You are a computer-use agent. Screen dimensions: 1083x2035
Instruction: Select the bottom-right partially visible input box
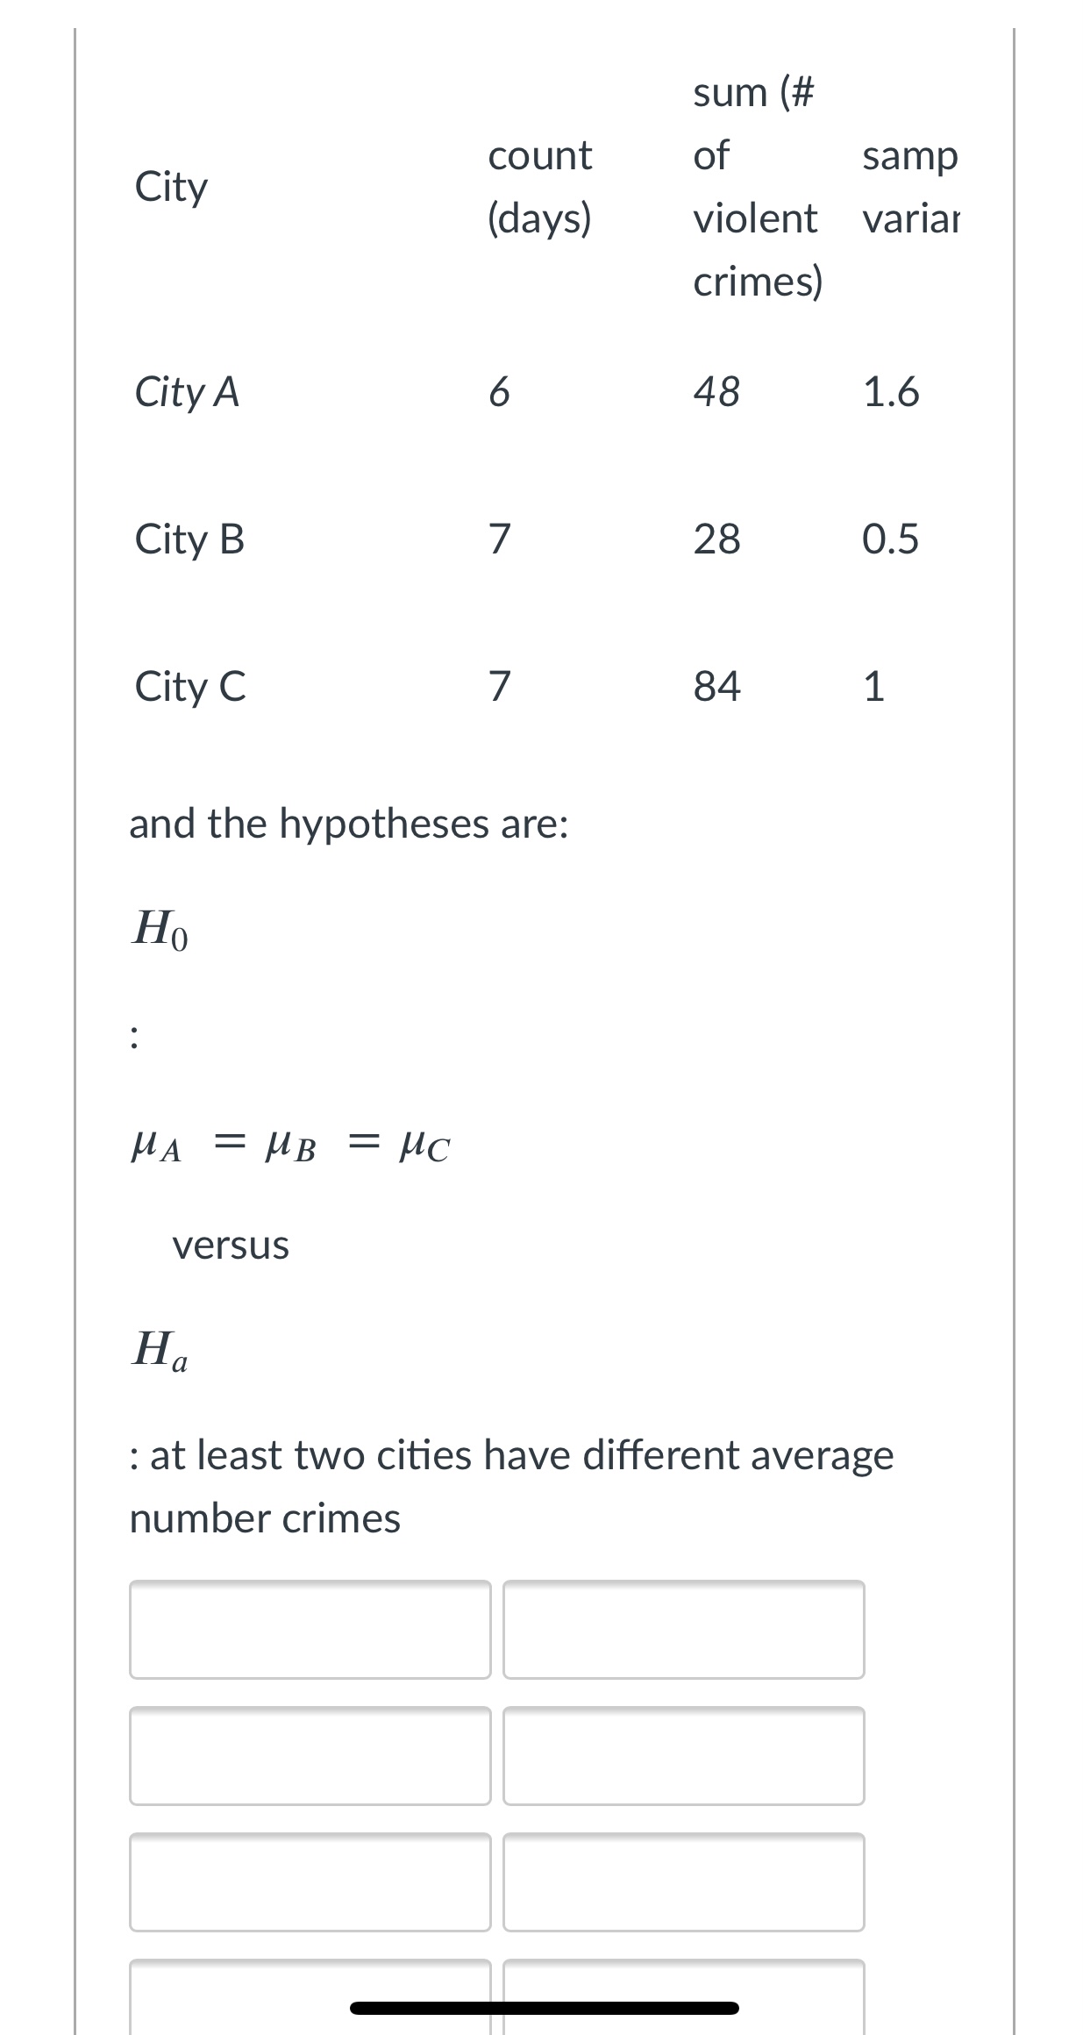682,2000
